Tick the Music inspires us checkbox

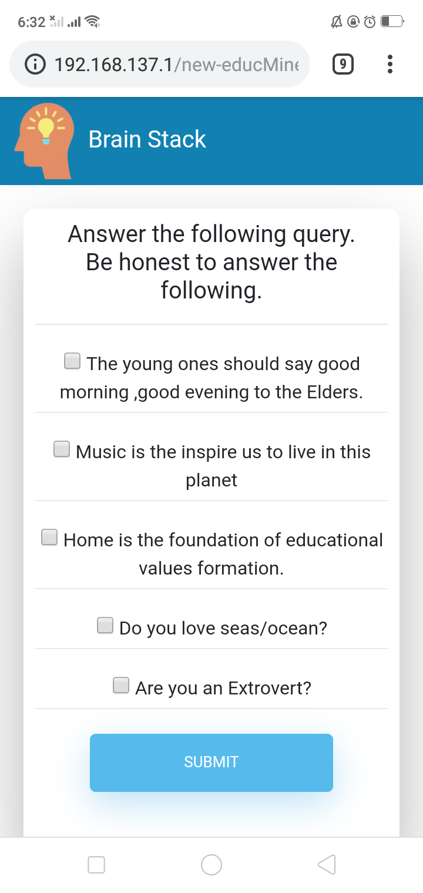point(62,449)
